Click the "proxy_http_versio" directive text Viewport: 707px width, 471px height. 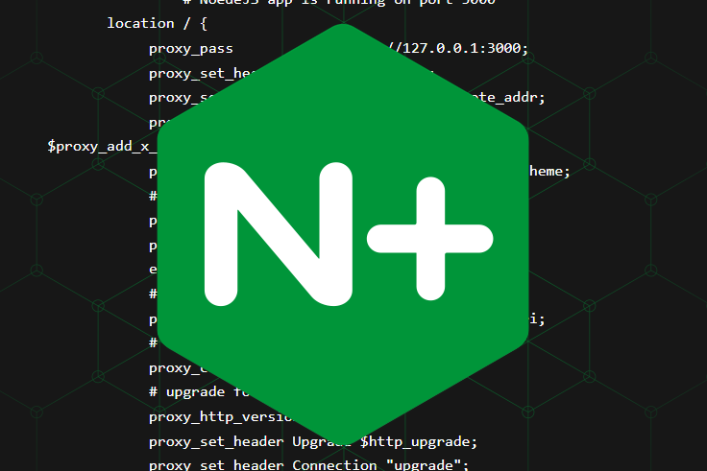tap(221, 417)
